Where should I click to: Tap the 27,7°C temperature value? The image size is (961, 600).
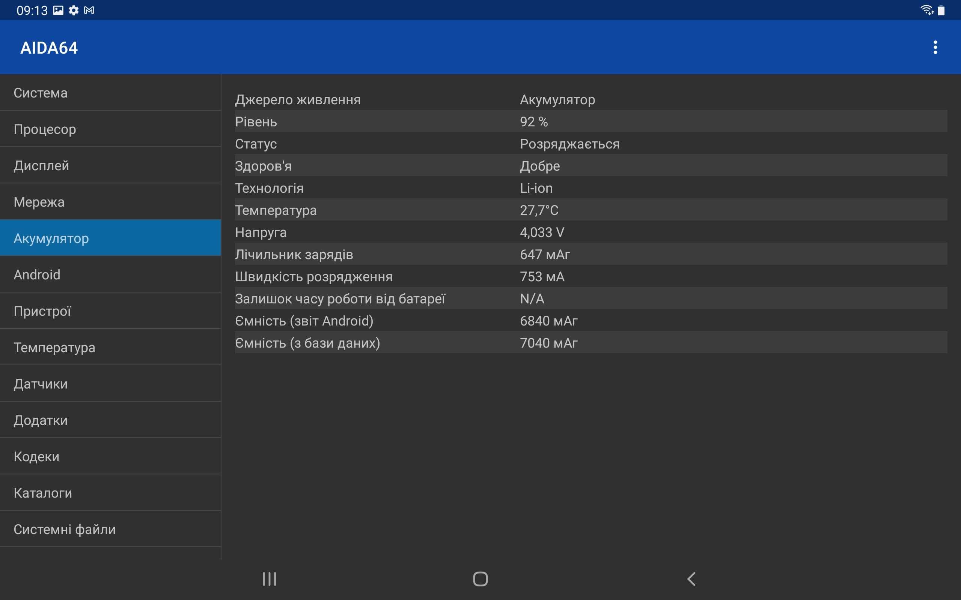point(539,210)
